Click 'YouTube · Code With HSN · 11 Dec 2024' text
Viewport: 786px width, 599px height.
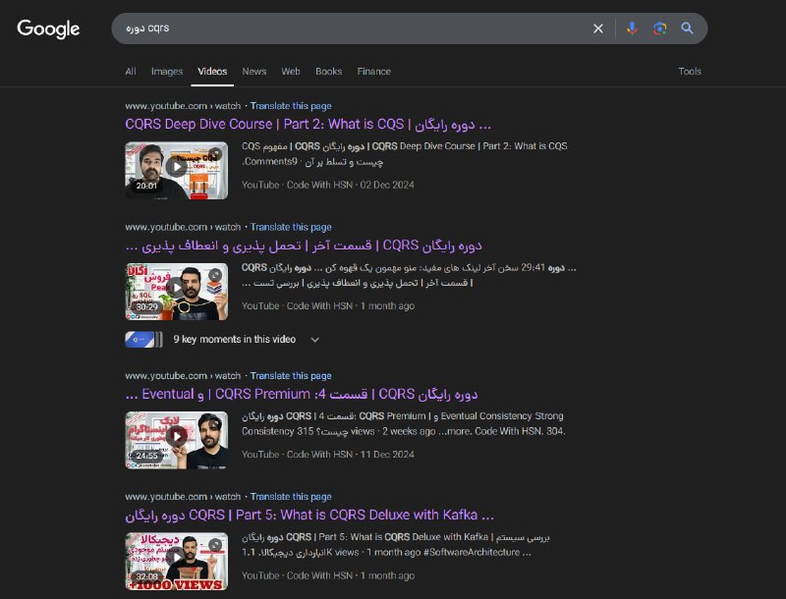pyautogui.click(x=328, y=455)
